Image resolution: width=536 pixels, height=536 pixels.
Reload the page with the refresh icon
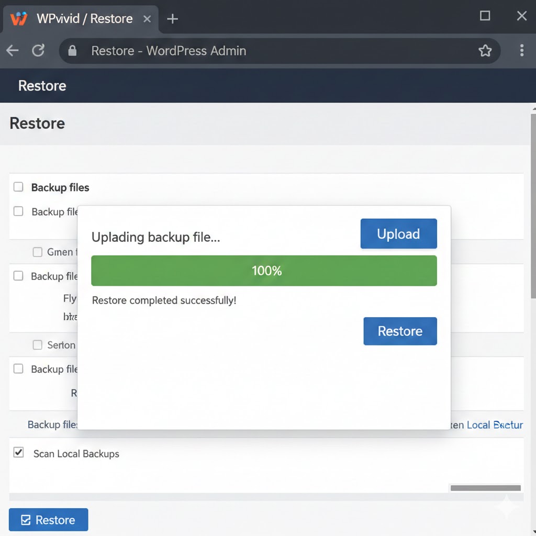pyautogui.click(x=38, y=51)
